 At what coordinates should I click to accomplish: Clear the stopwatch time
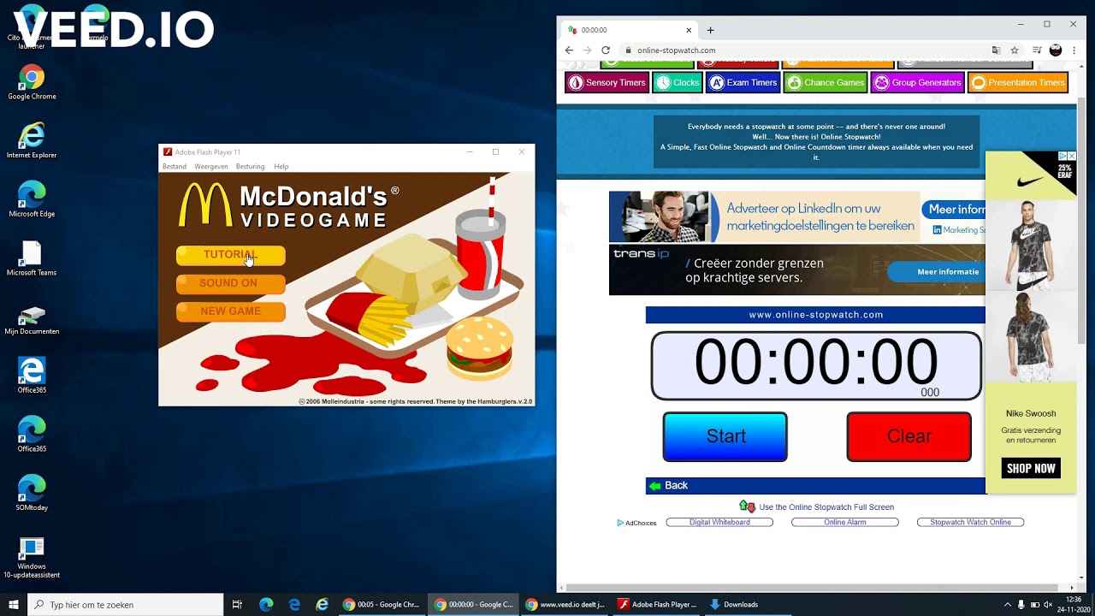909,436
